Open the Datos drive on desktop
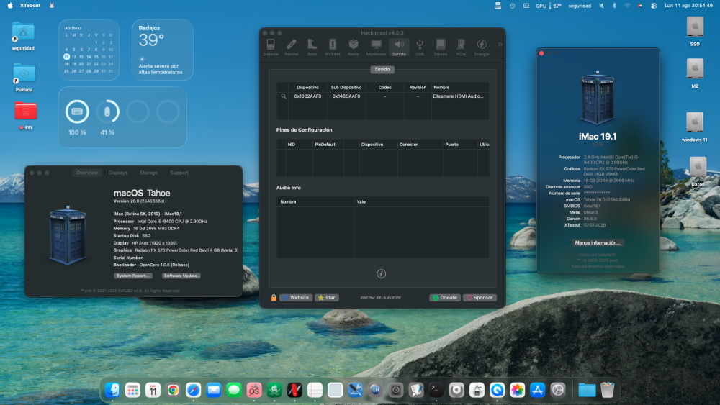720x405 pixels. (x=698, y=171)
